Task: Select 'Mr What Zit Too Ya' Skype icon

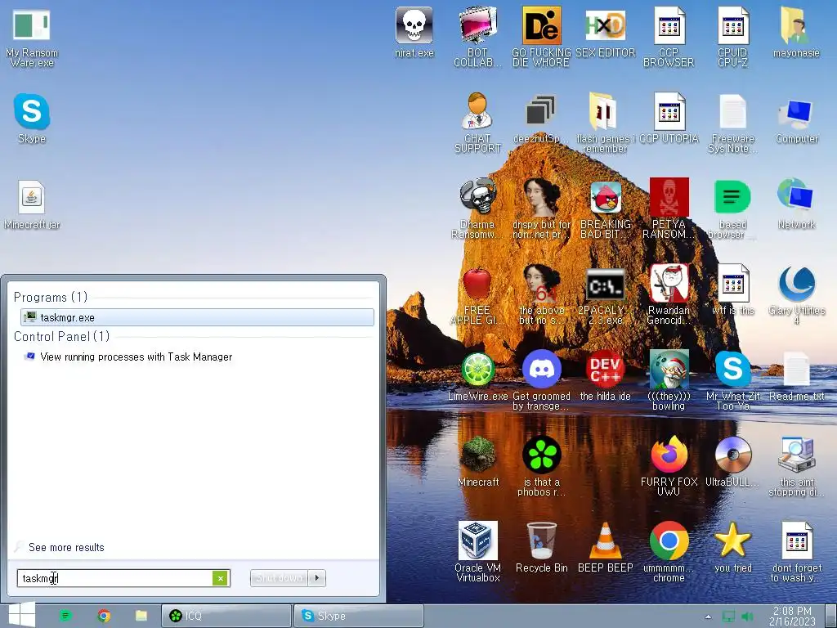Action: [732, 380]
